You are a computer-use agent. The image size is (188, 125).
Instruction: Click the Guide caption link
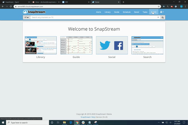(x=76, y=57)
